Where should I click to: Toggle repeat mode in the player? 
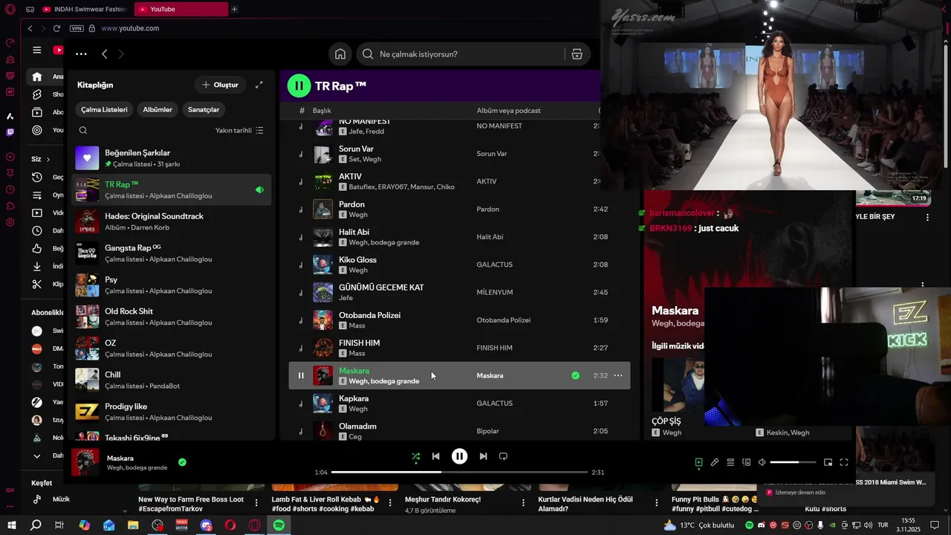(503, 456)
